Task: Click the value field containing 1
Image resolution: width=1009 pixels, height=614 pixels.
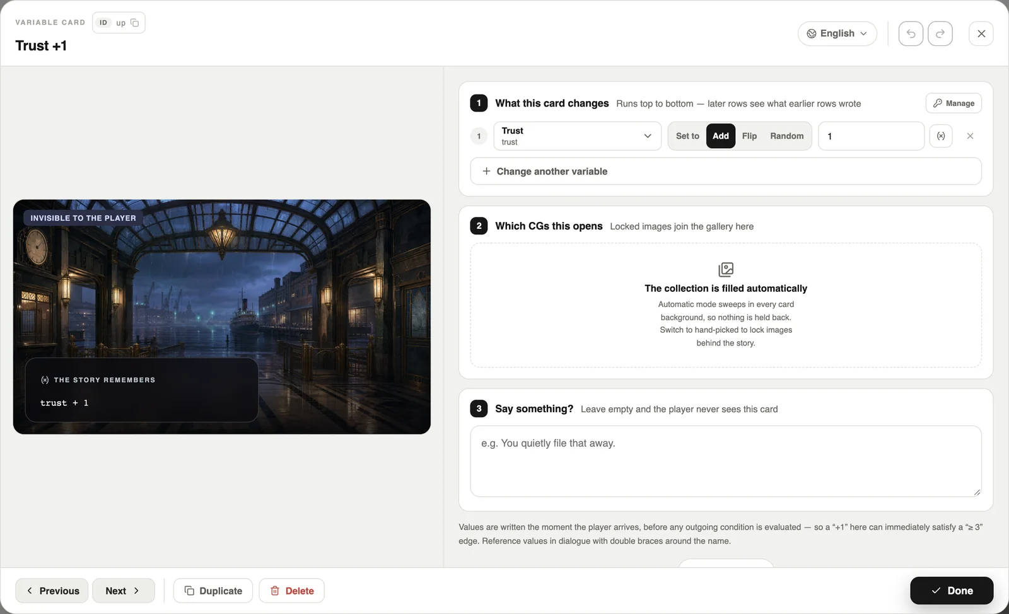Action: 871,136
